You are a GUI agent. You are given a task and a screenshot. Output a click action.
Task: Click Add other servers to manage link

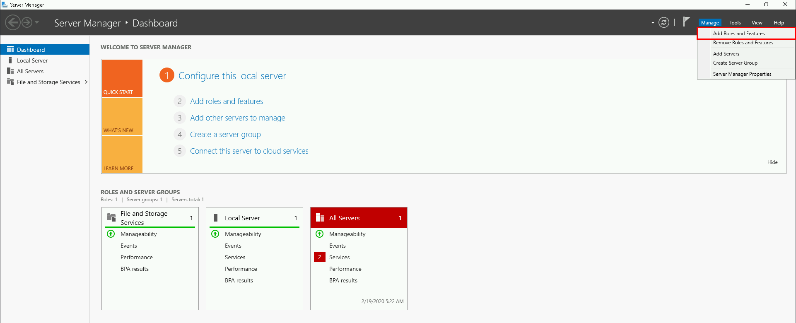[237, 118]
